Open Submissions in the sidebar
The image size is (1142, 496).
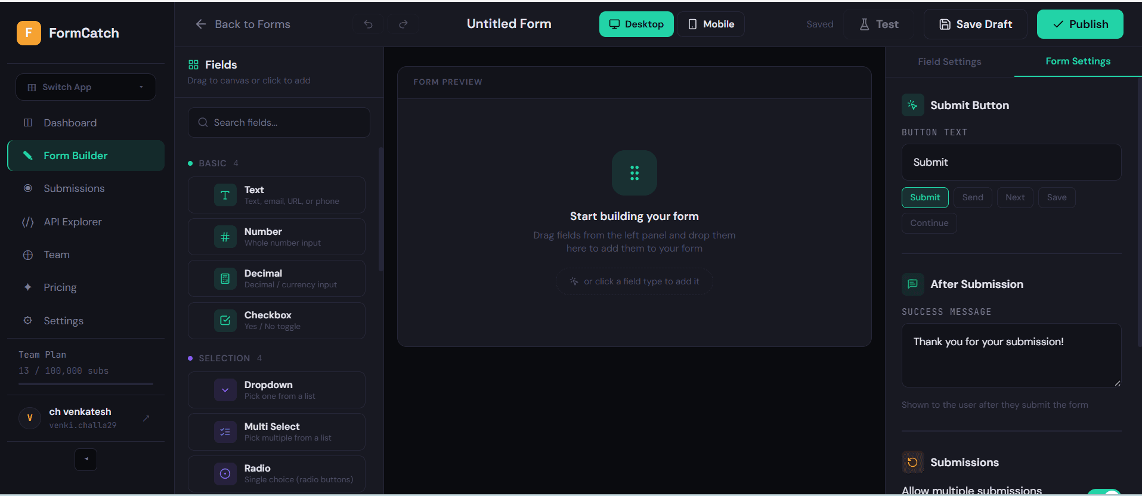click(86, 188)
